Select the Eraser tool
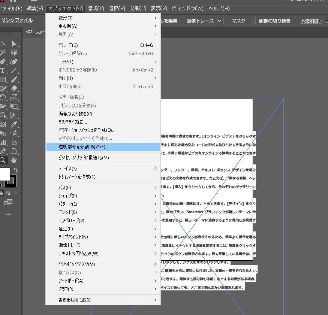This screenshot has width=328, height=315. pos(14,89)
